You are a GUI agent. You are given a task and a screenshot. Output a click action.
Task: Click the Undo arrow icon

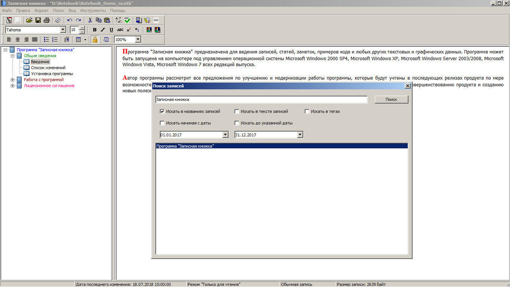pyautogui.click(x=69, y=20)
